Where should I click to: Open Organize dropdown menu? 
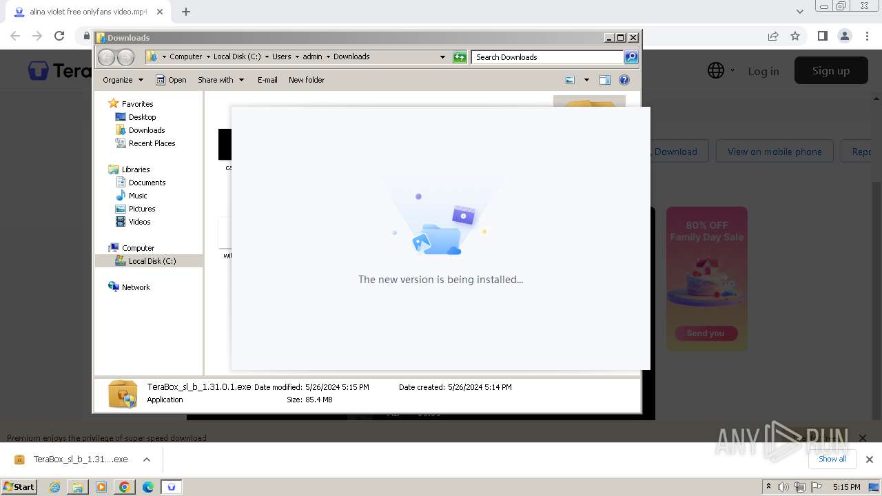[123, 80]
